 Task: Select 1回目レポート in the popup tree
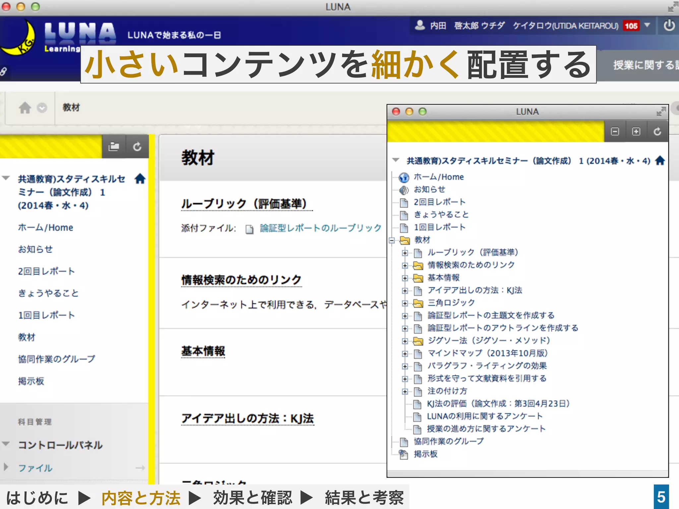click(x=440, y=227)
